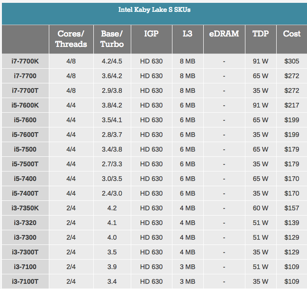Image resolution: width=307 pixels, height=289 pixels.
Task: Click the $109 cost for i3-7100T
Action: (292, 281)
